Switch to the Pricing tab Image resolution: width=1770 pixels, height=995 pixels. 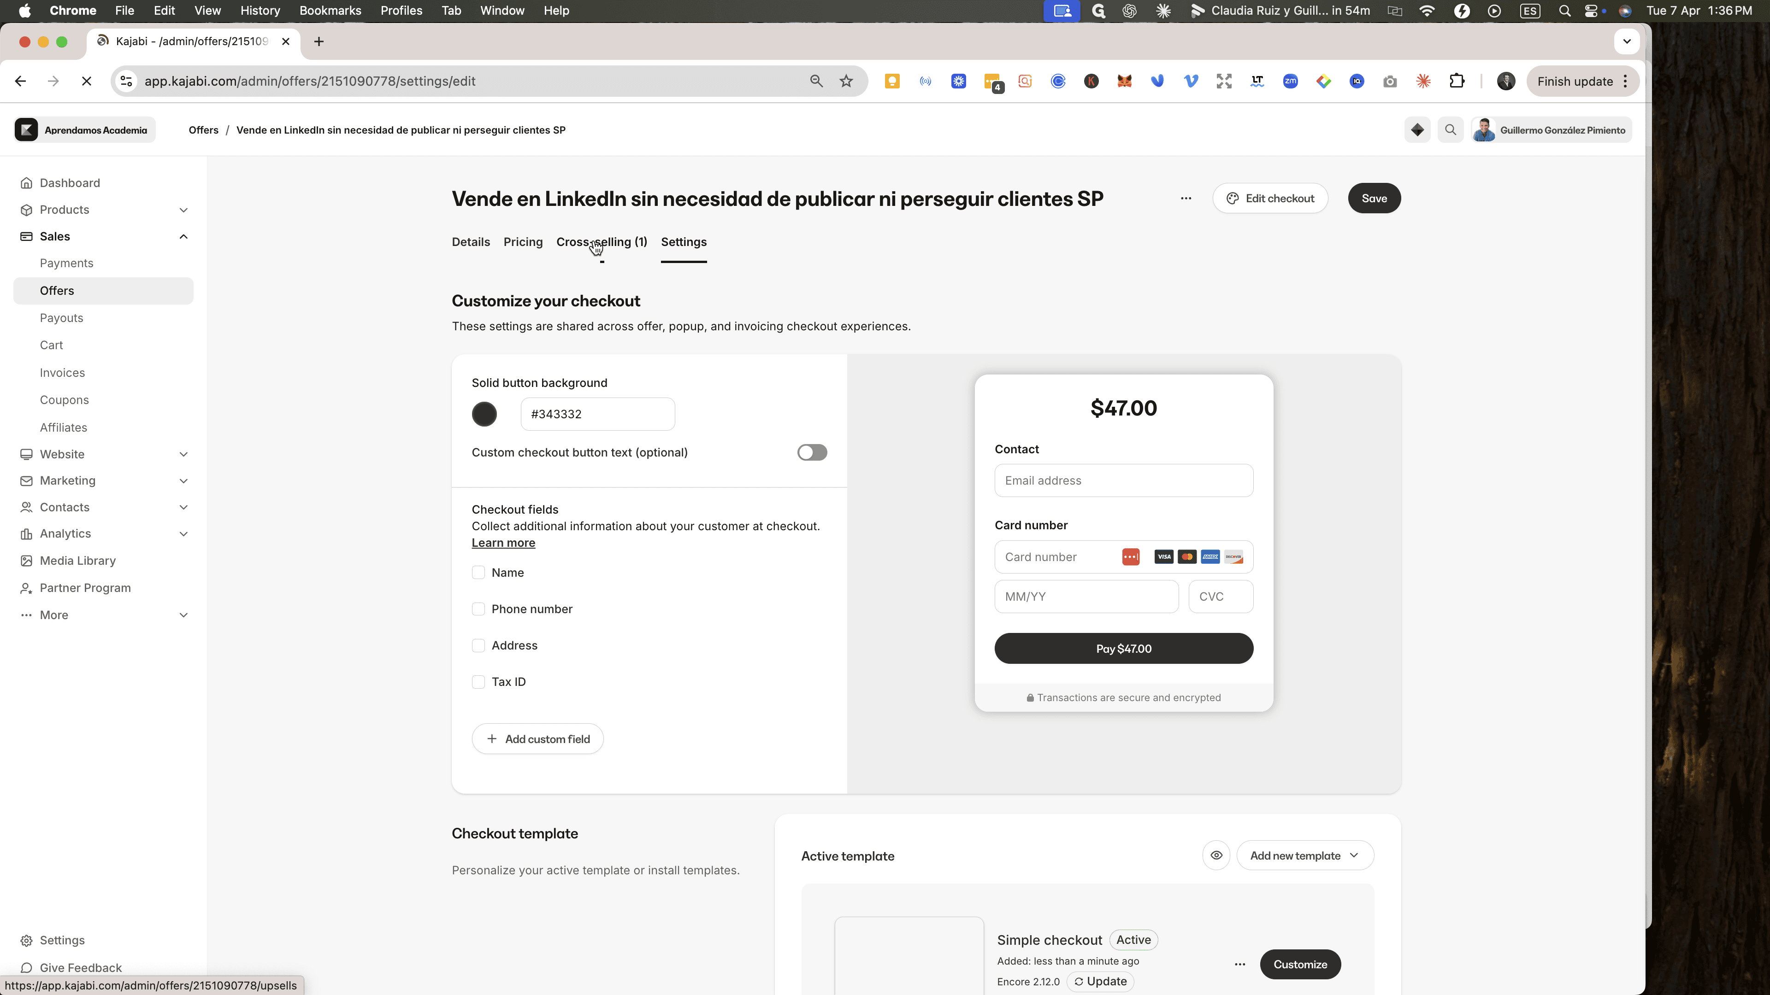[x=523, y=242]
